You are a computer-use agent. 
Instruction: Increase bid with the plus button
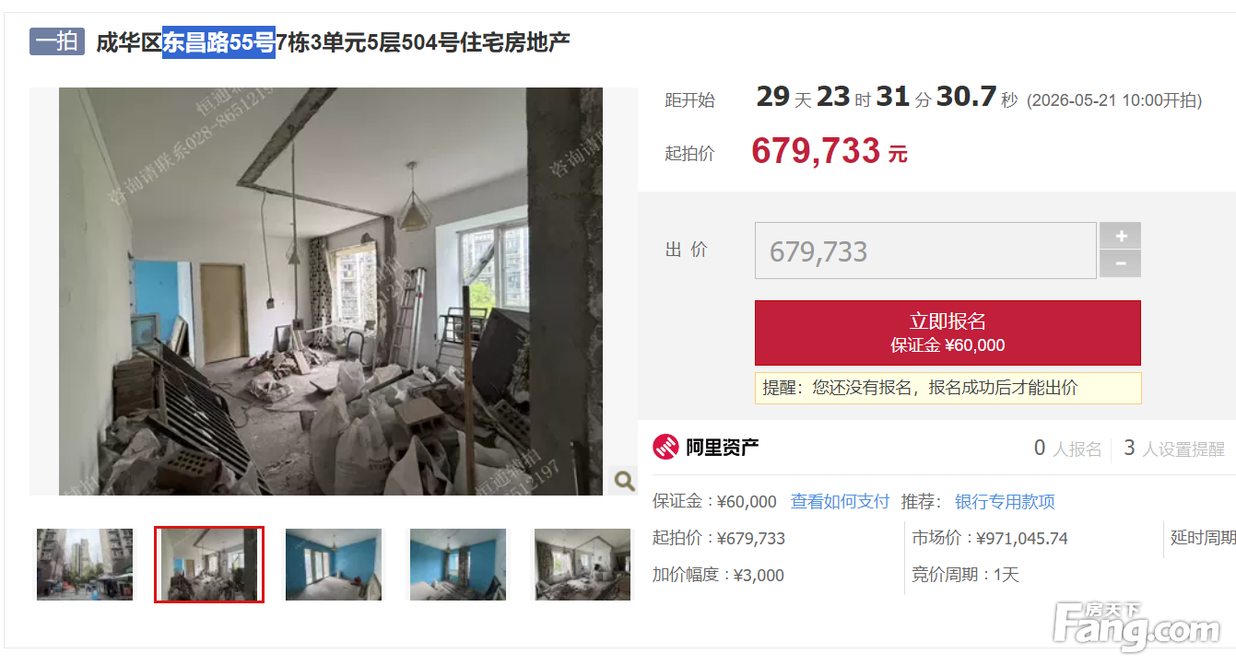(x=1121, y=236)
